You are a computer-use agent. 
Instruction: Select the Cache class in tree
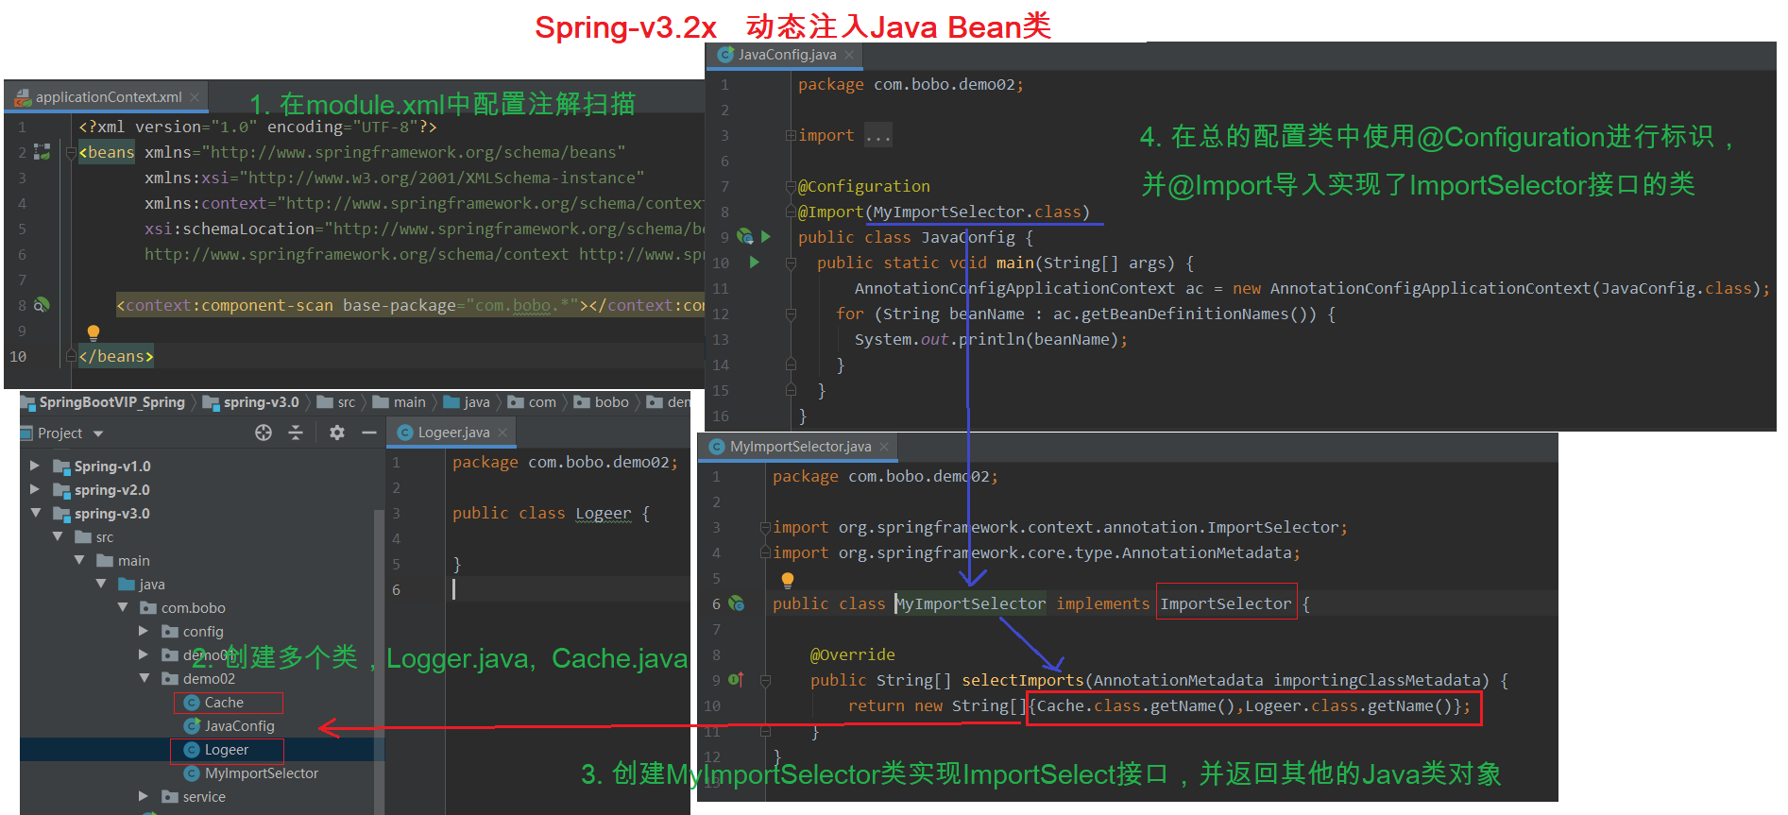(214, 703)
